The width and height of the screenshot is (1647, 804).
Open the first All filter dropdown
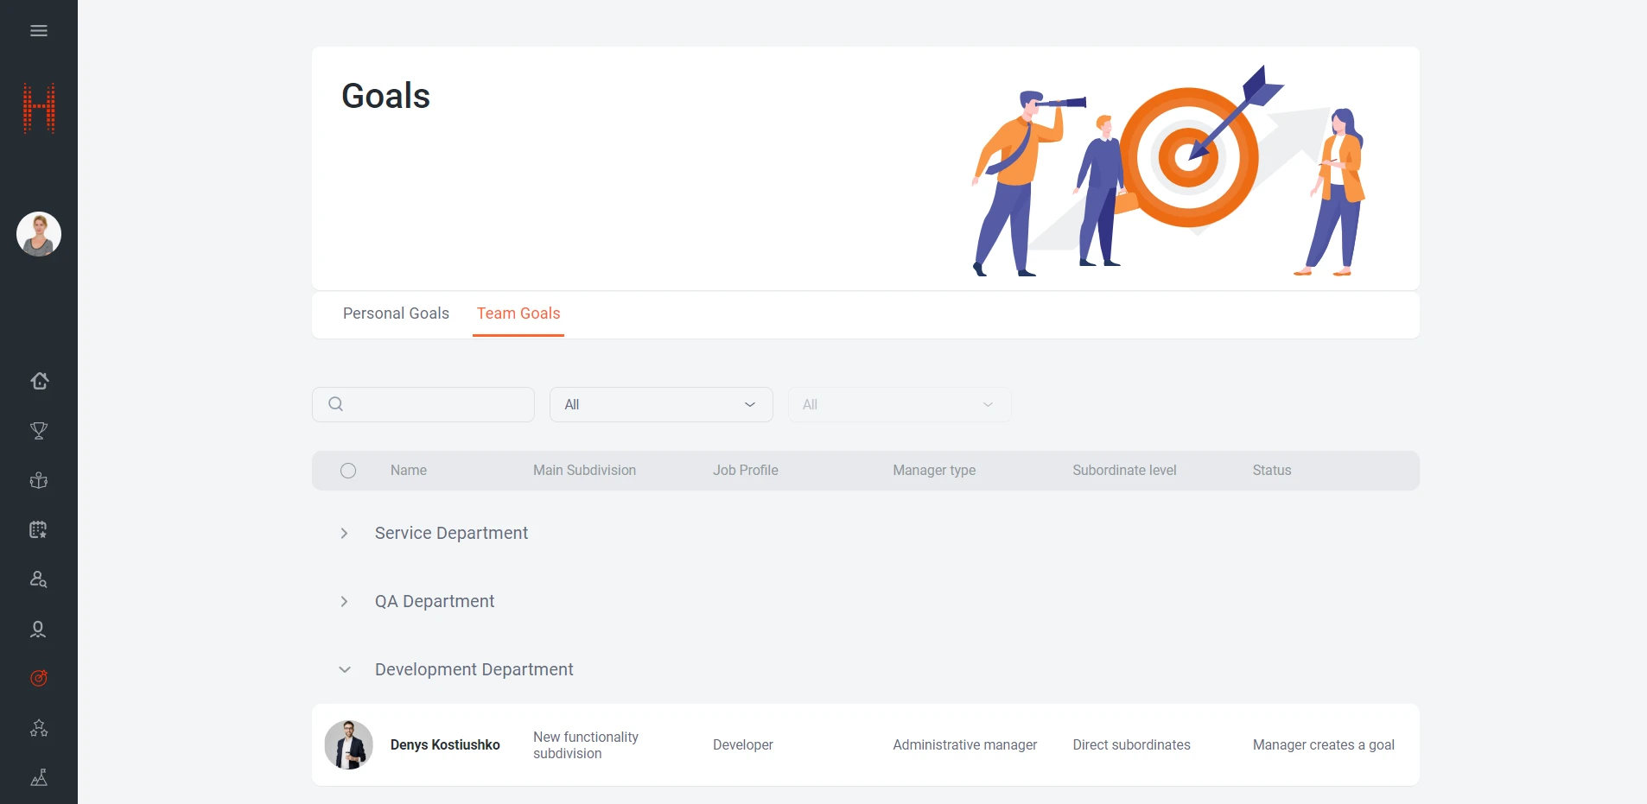click(661, 405)
